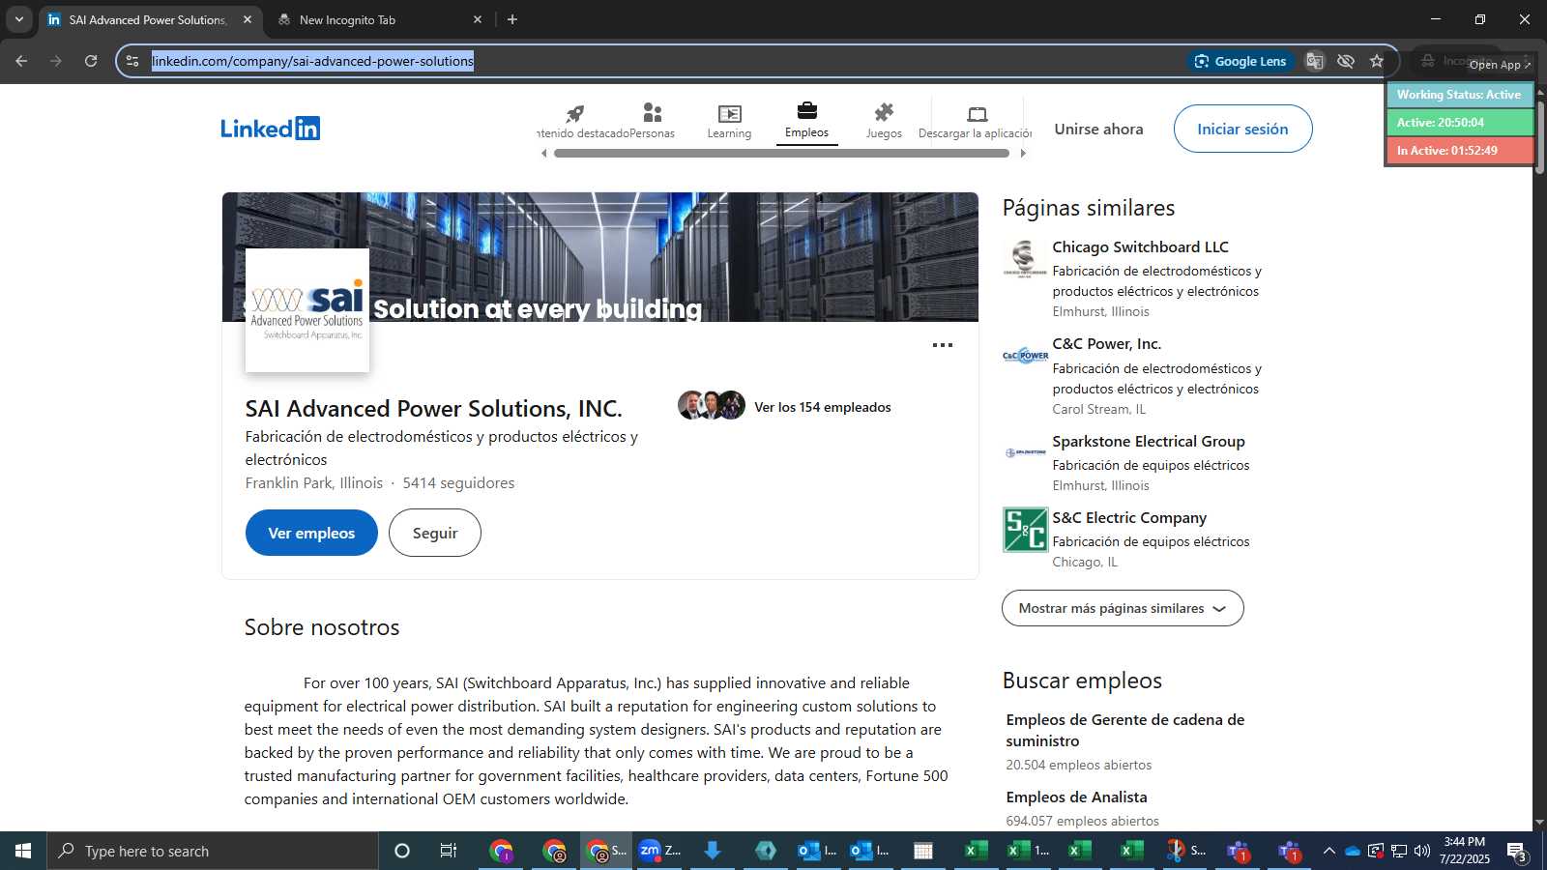Open the Zoom app on taskbar
The height and width of the screenshot is (870, 1547).
[659, 851]
